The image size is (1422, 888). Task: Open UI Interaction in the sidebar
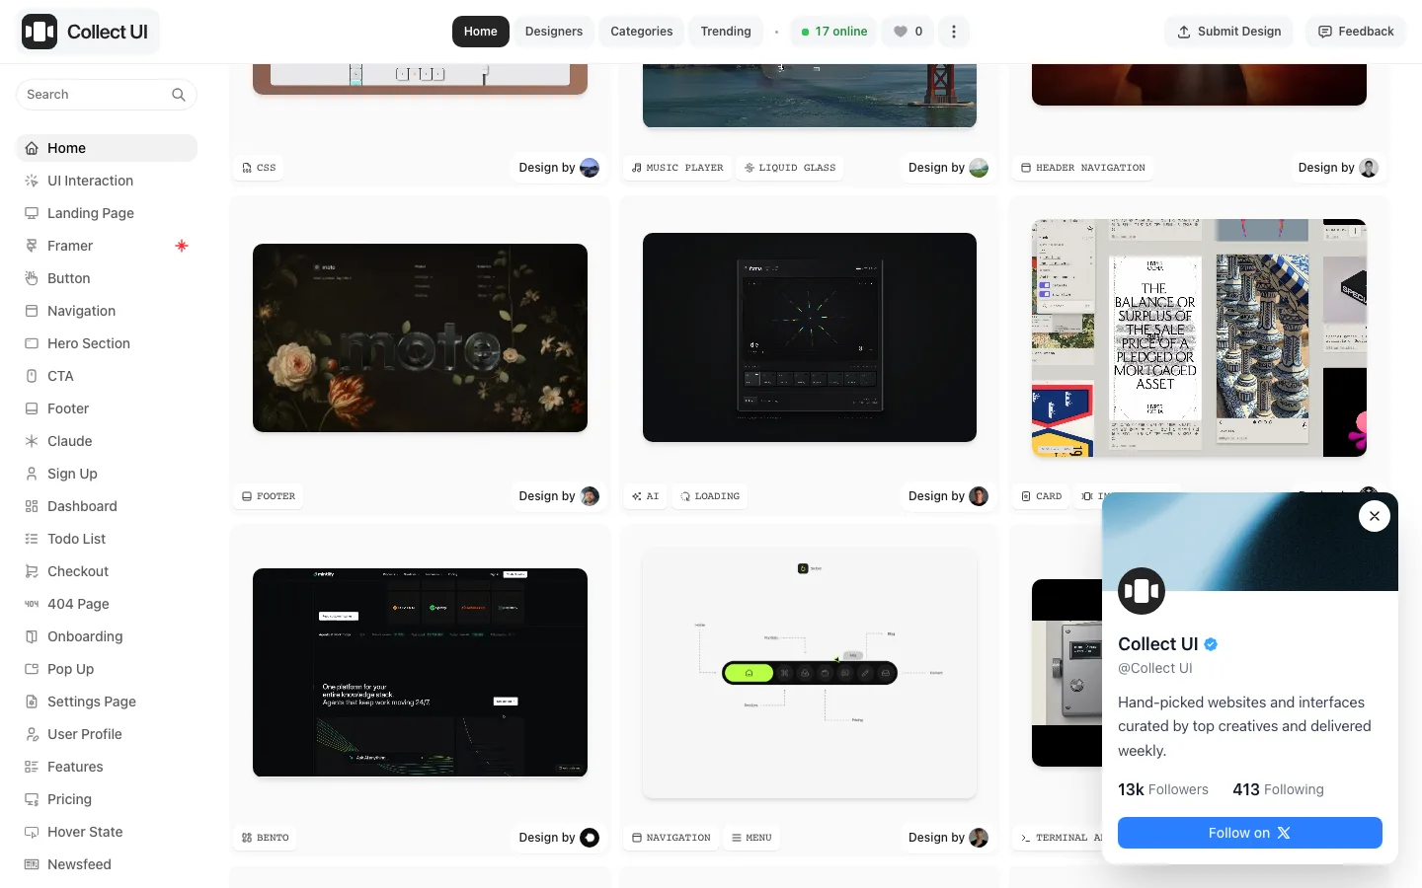(x=107, y=181)
